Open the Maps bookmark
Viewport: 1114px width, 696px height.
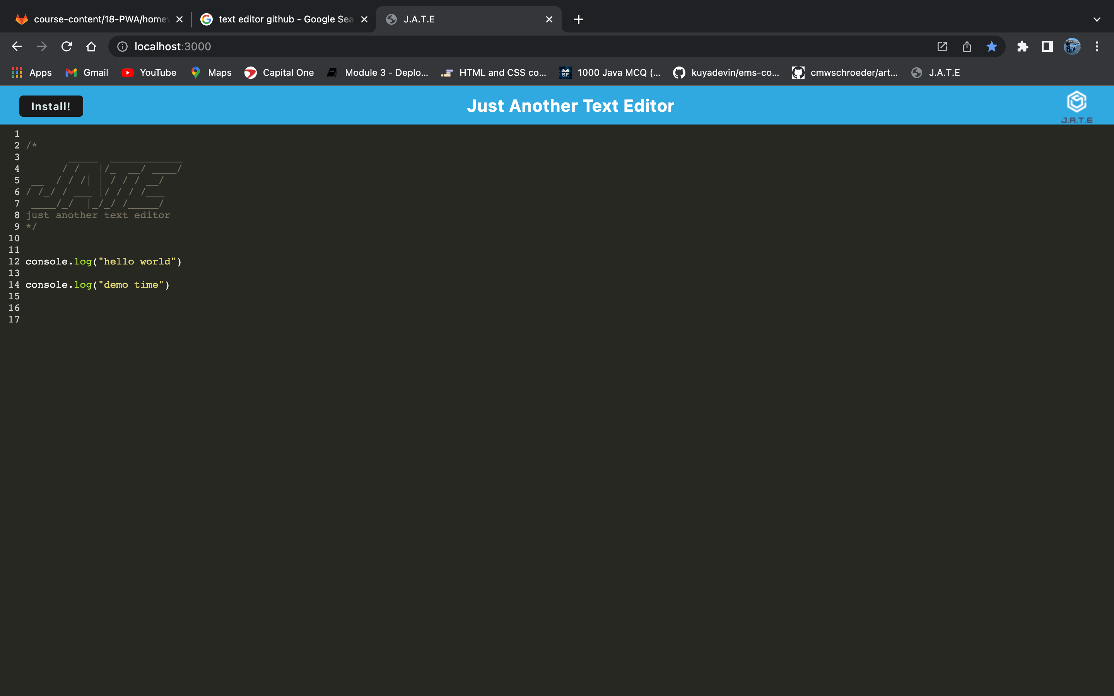pyautogui.click(x=211, y=72)
